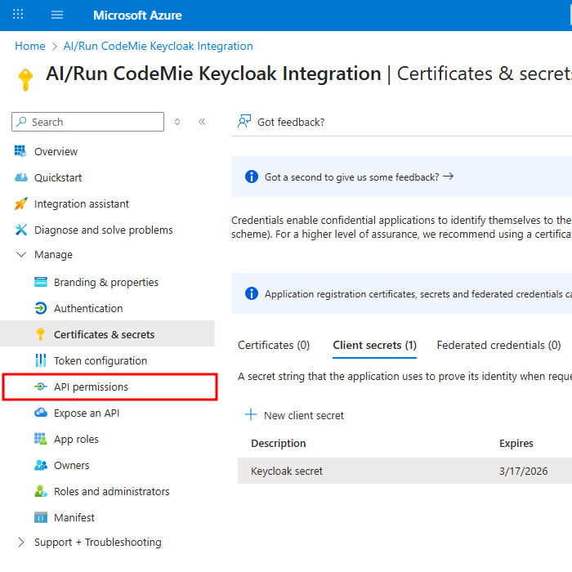Open the hamburger portal menu

coord(57,15)
